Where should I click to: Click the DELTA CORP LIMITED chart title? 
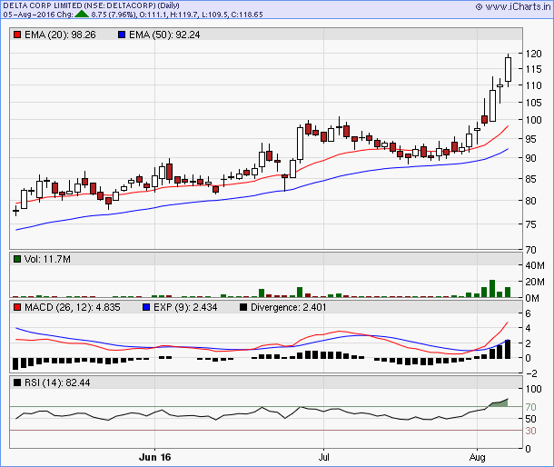click(91, 5)
